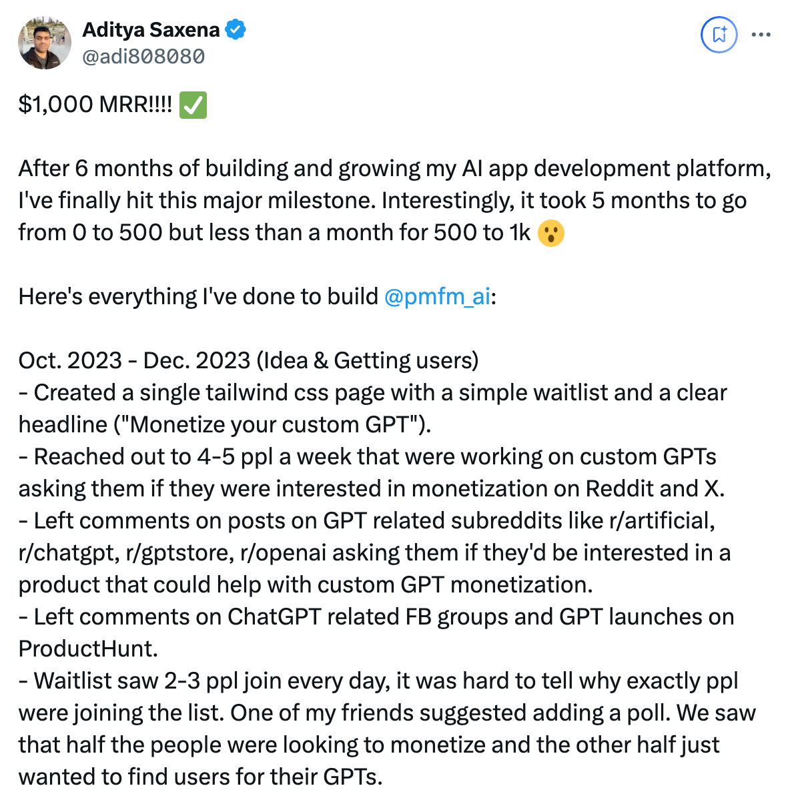Click the surprised face emoji
This screenshot has height=810, width=790.
click(x=550, y=233)
